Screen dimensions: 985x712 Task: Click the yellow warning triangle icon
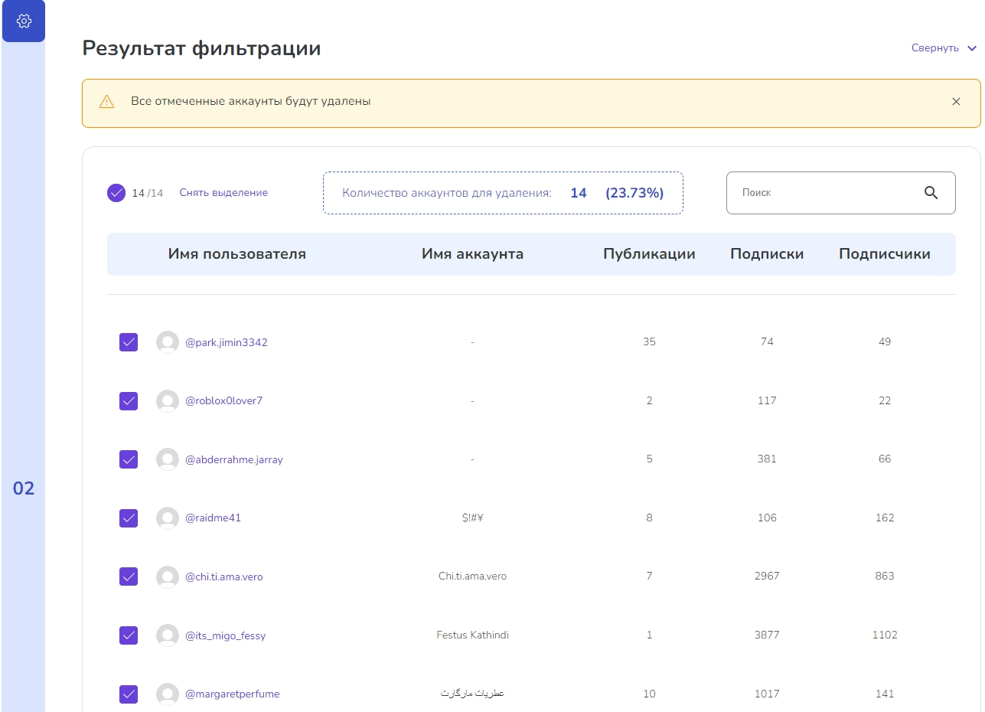click(106, 102)
